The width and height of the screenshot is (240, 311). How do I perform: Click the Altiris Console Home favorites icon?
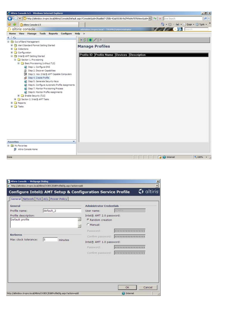pos(15,149)
